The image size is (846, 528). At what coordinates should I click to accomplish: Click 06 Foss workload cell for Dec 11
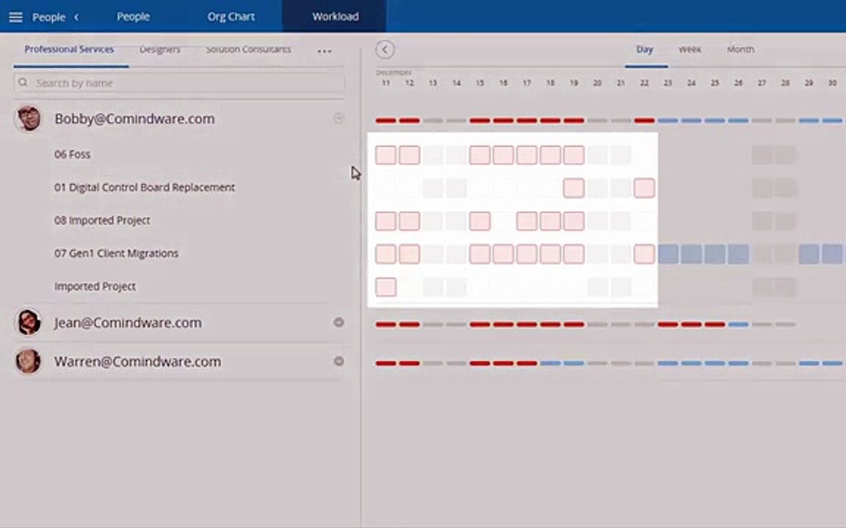pyautogui.click(x=386, y=155)
